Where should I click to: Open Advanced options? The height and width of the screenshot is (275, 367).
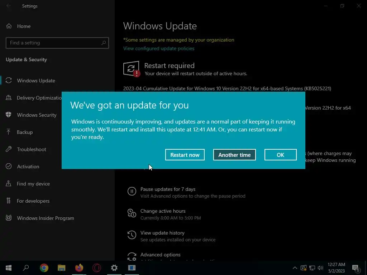point(160,255)
